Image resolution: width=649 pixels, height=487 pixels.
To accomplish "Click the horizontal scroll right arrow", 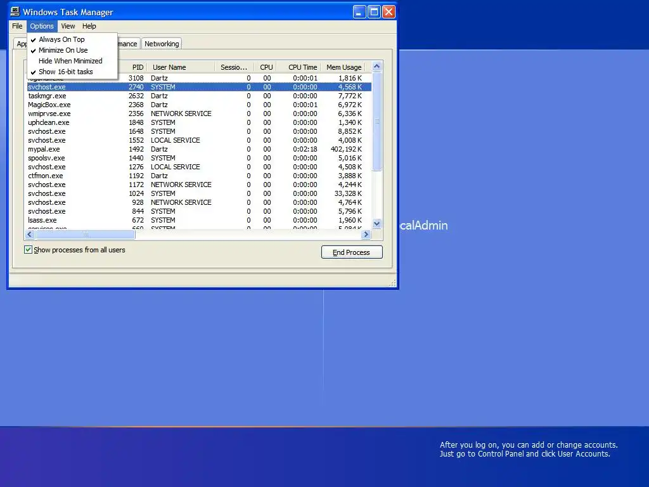I will click(x=366, y=235).
